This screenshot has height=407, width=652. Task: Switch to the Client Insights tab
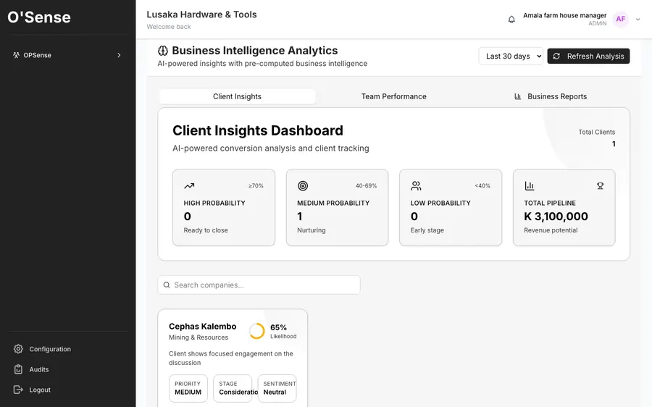point(237,96)
